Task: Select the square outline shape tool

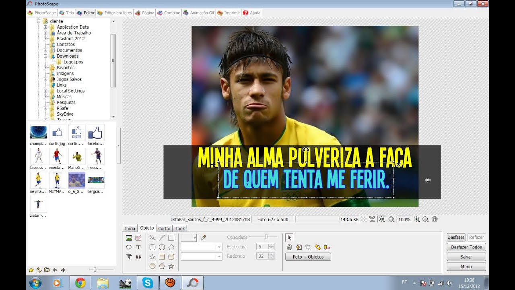Action: point(171,238)
